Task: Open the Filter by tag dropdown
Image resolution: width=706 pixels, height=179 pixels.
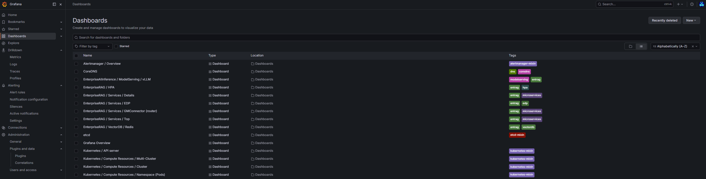Action: pyautogui.click(x=92, y=46)
